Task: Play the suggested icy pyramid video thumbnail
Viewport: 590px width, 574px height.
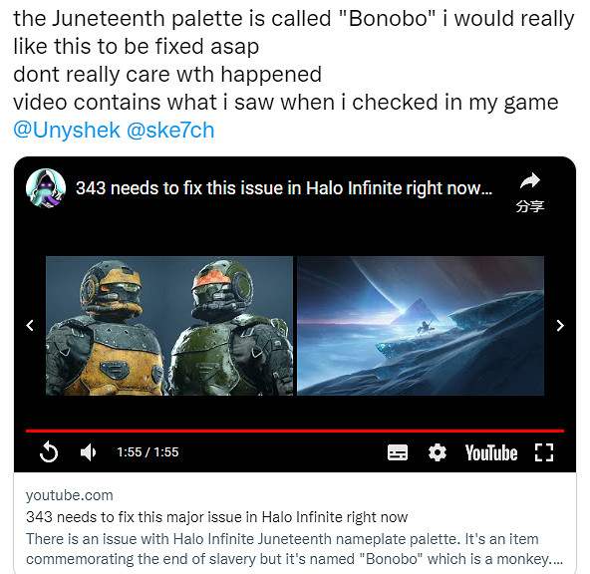Action: tap(421, 326)
